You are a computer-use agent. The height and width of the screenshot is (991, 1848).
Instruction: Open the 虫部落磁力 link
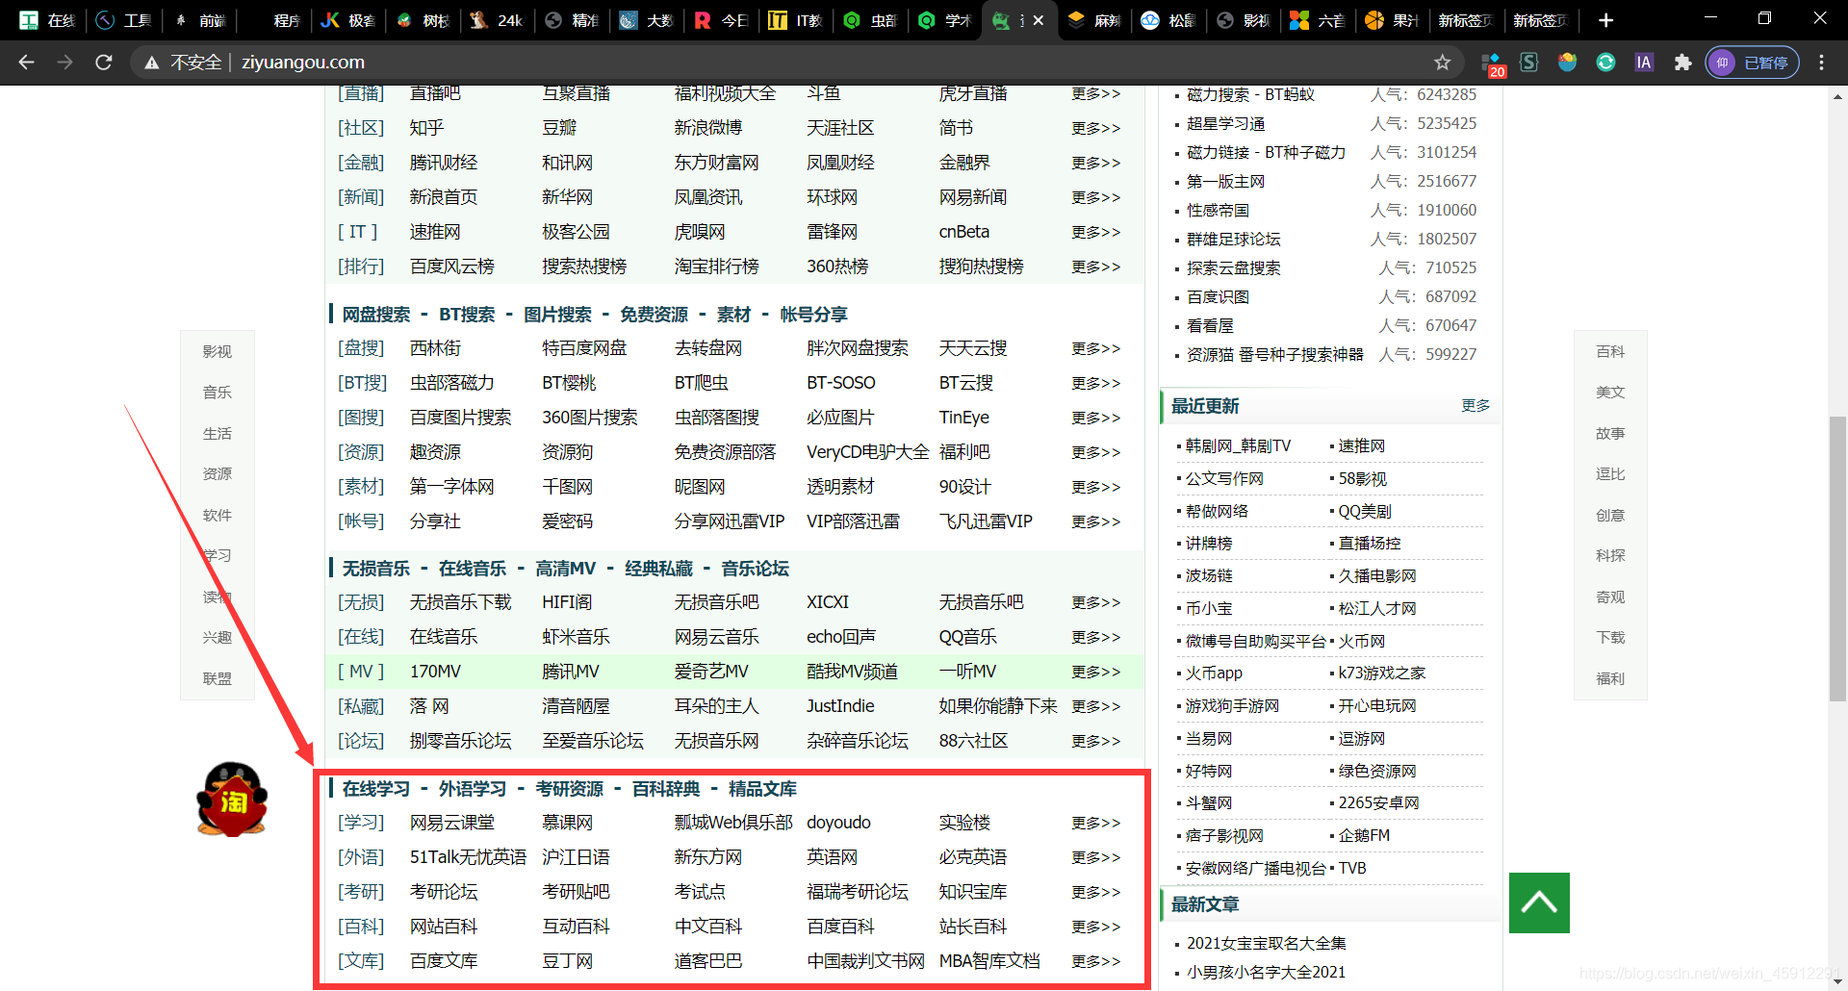pyautogui.click(x=452, y=383)
